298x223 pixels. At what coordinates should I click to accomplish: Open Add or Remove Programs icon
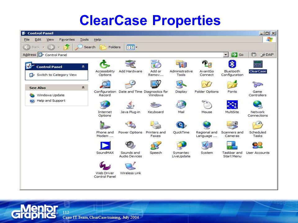pyautogui.click(x=156, y=64)
